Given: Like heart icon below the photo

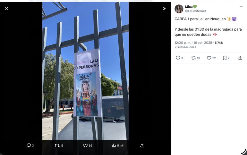Looking at the screenshot, I should click(x=85, y=145).
